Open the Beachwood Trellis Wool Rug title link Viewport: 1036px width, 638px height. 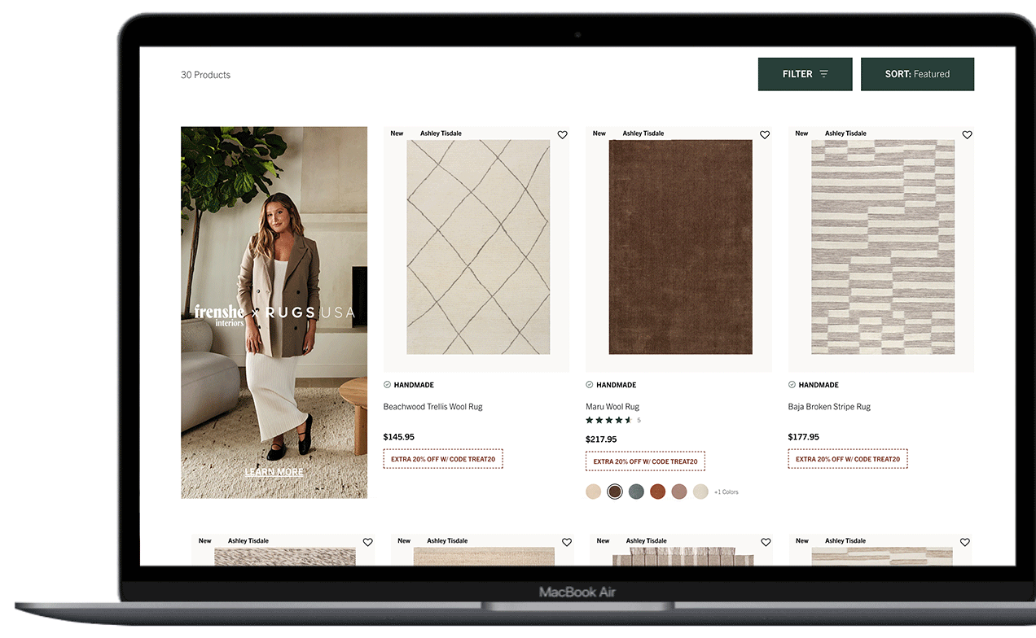coord(432,407)
